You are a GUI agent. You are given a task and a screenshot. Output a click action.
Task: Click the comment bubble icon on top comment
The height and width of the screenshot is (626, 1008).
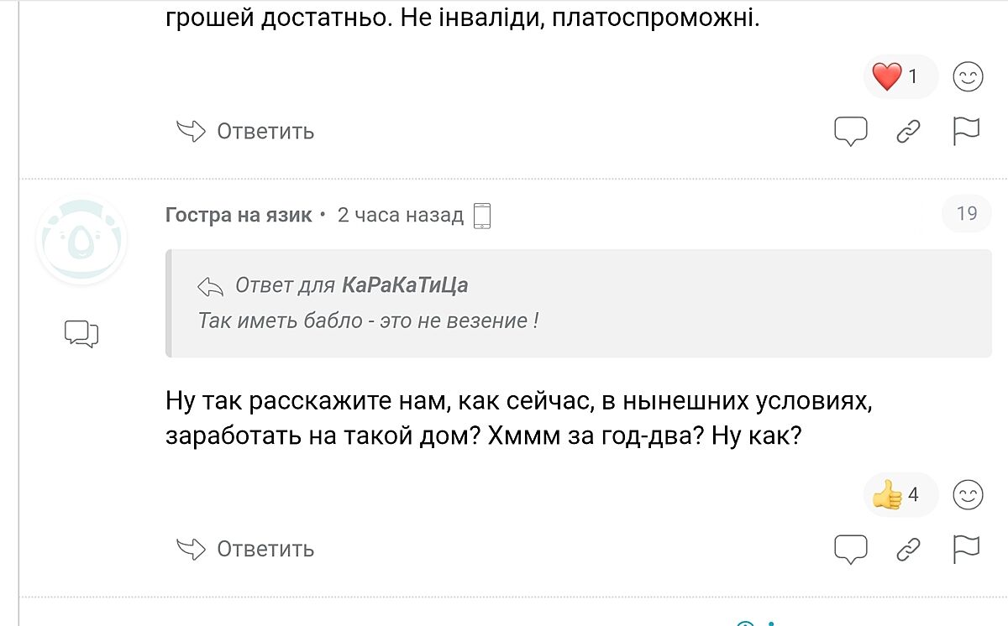point(850,132)
